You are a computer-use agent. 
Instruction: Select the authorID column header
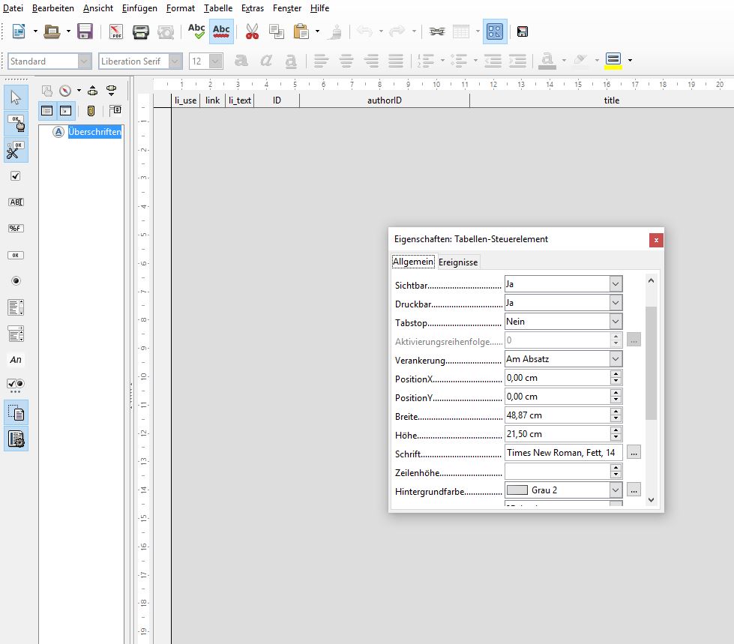(x=385, y=100)
